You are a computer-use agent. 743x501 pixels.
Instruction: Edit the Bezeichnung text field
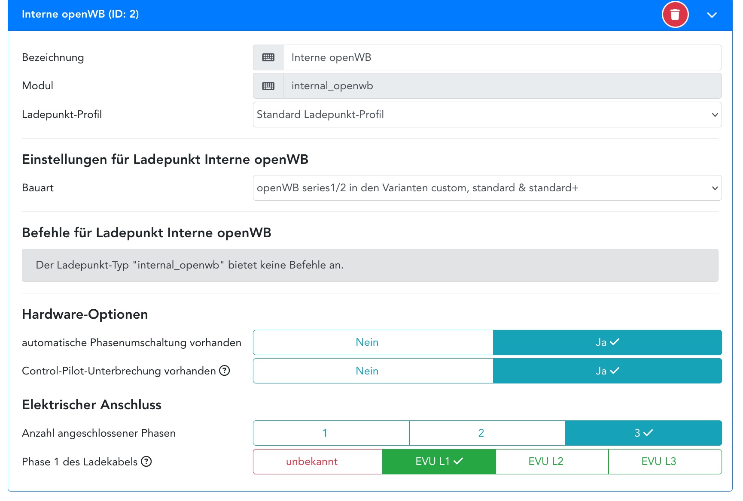click(502, 57)
